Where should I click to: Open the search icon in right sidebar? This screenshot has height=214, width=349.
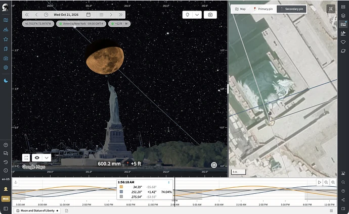click(343, 182)
